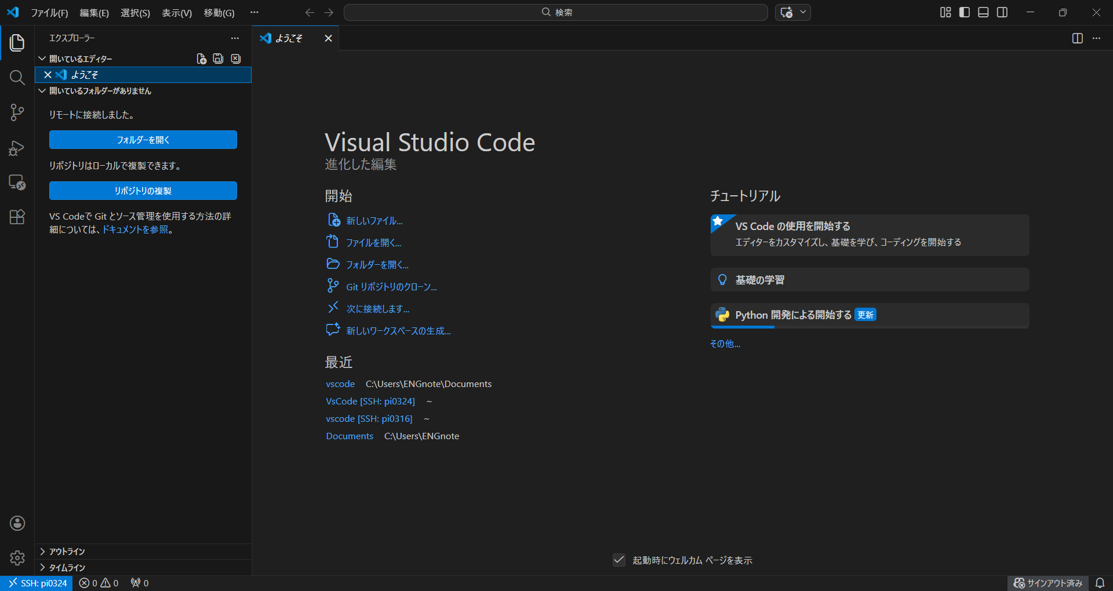Click the フォルダーを開く button
The image size is (1113, 591).
coord(143,140)
